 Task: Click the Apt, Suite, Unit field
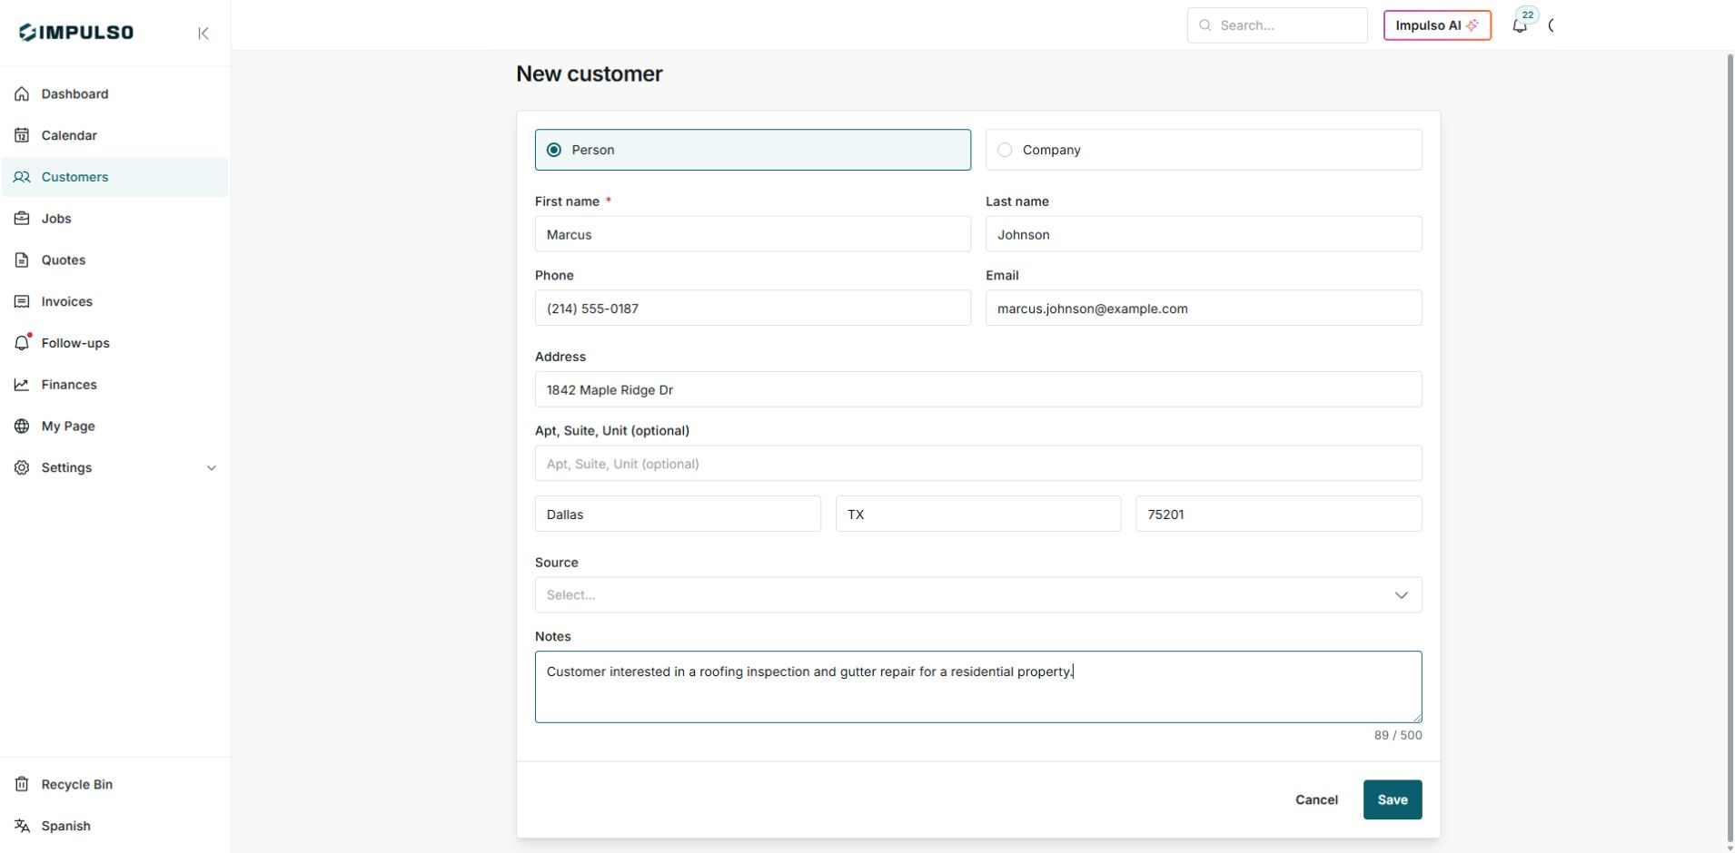[978, 464]
